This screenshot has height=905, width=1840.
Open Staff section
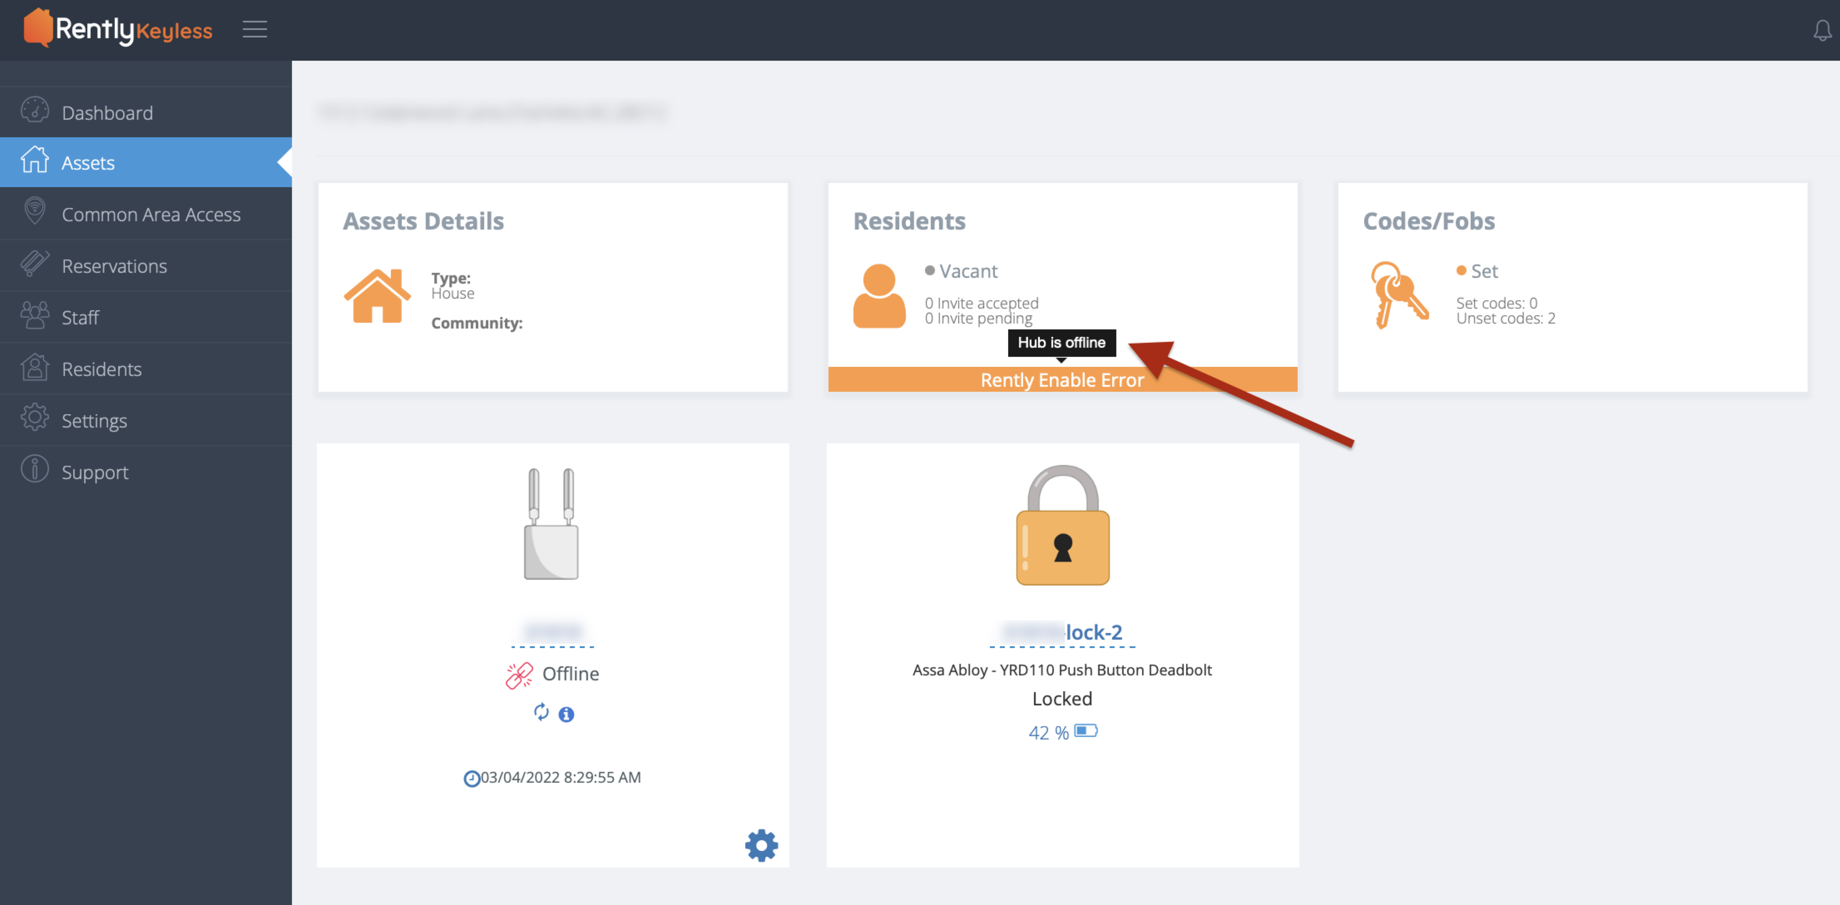(x=146, y=317)
